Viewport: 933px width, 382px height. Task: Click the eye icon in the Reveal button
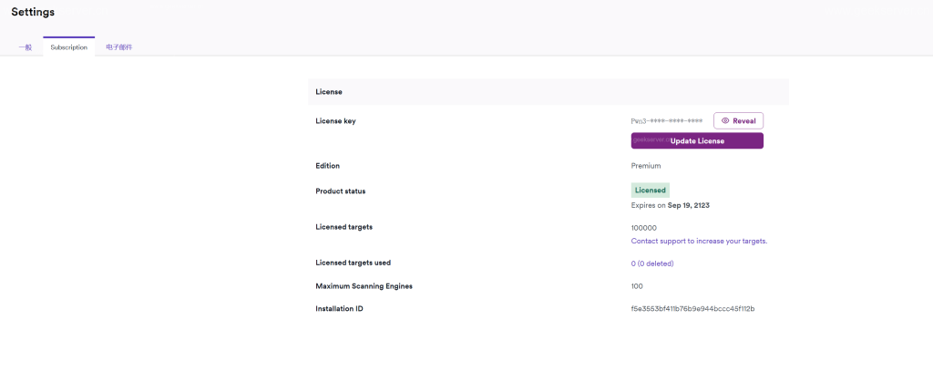[x=725, y=120]
